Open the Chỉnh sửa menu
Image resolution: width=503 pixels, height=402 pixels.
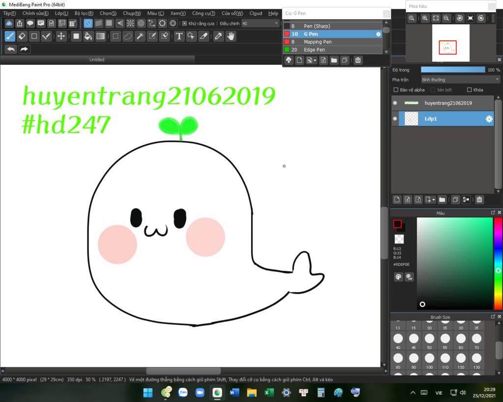[35, 13]
